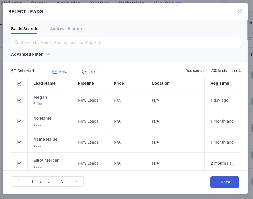The image size is (253, 199).
Task: Expand the Advanced Filter chevron
Action: pyautogui.click(x=48, y=54)
